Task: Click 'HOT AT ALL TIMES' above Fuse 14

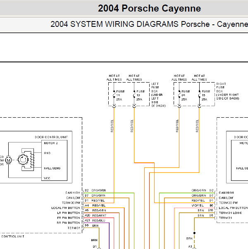Action: (x=114, y=78)
